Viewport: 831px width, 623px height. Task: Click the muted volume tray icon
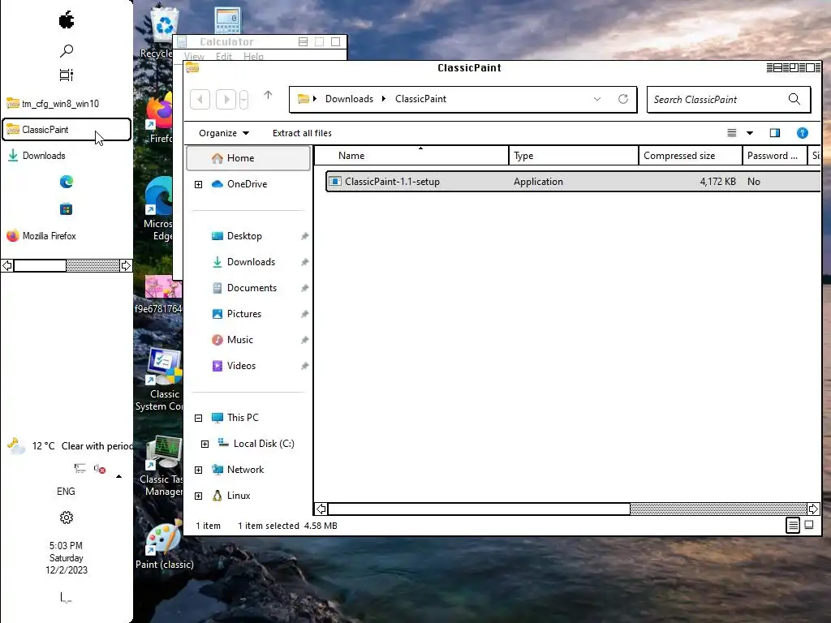pyautogui.click(x=100, y=469)
